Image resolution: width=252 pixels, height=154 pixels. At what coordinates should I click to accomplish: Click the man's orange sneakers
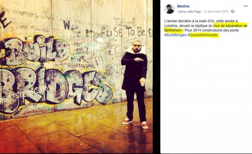135,123
